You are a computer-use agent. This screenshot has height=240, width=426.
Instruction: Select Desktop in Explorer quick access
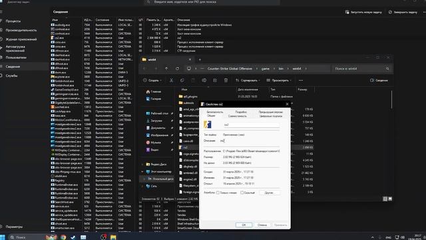coord(159,113)
